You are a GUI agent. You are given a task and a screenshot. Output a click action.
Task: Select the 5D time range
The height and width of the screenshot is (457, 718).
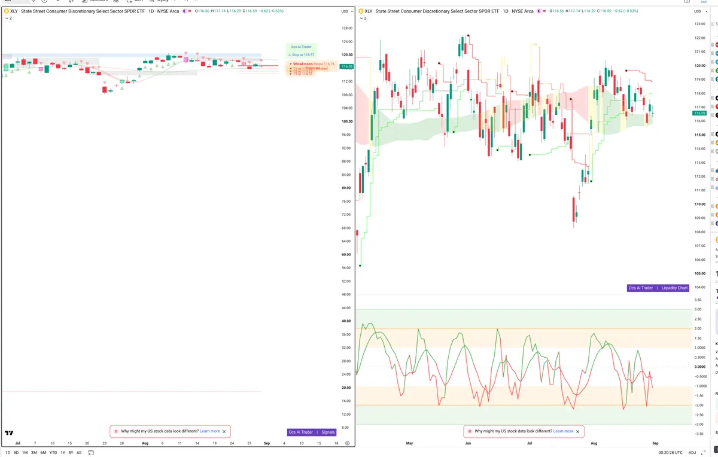(16, 453)
